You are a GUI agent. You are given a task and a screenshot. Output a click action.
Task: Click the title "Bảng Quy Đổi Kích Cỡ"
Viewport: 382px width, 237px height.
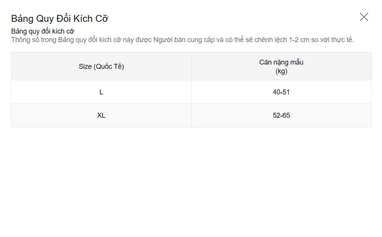(59, 18)
